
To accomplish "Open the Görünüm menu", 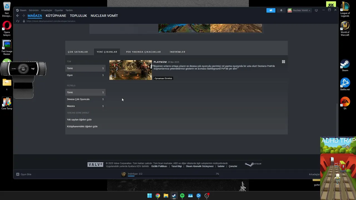I will pos(34,10).
